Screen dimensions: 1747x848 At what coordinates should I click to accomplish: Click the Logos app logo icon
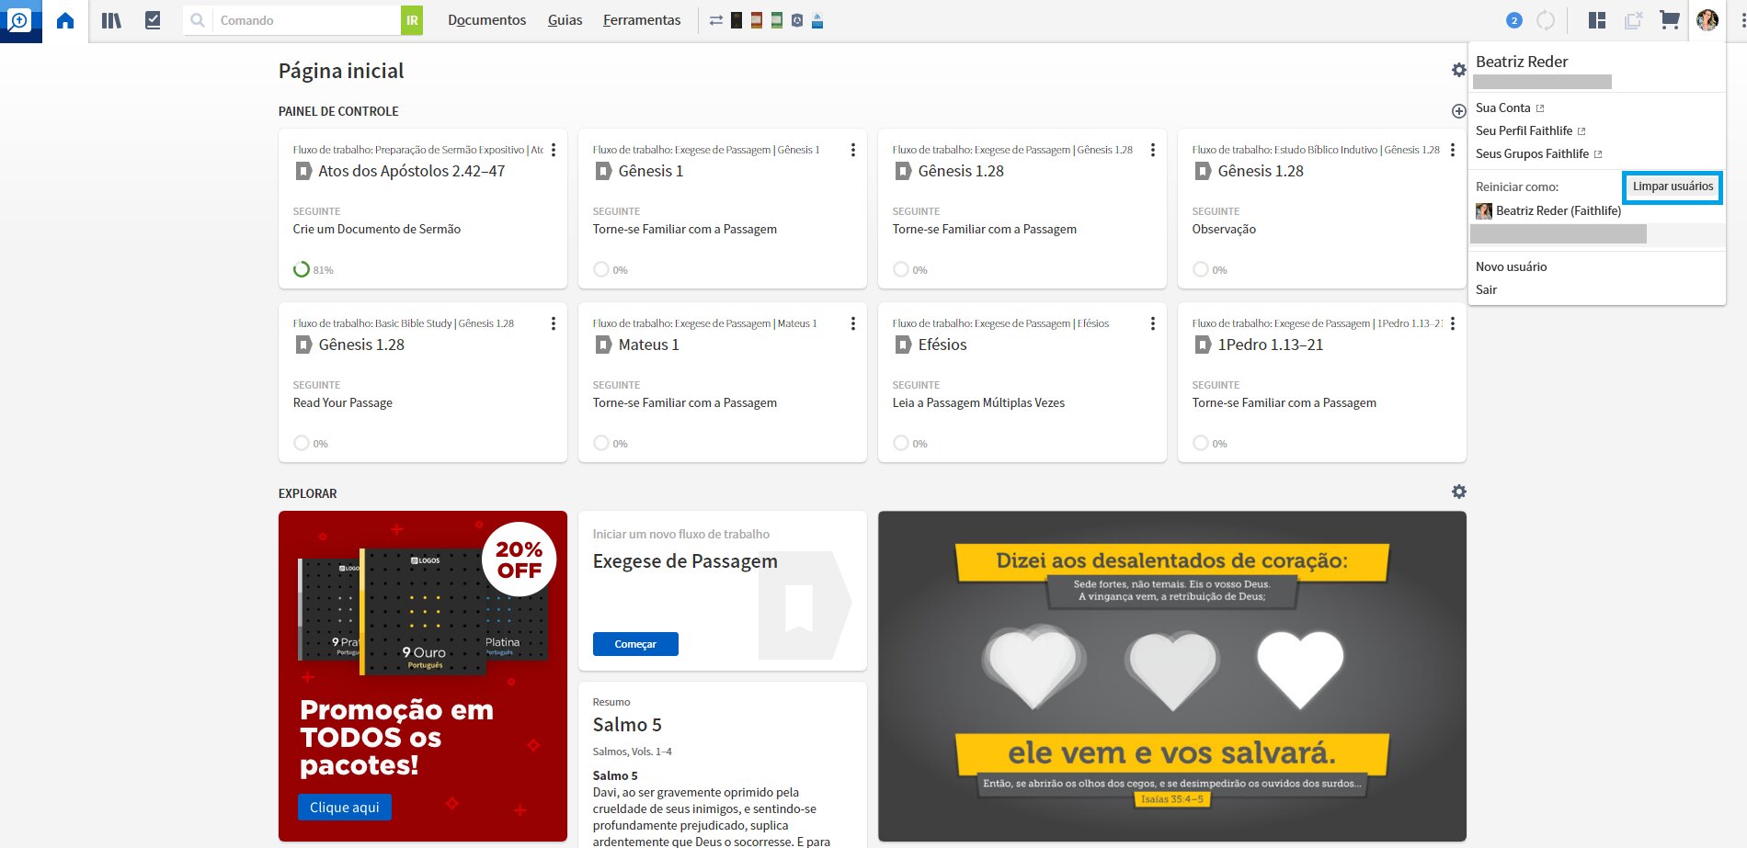coord(20,20)
